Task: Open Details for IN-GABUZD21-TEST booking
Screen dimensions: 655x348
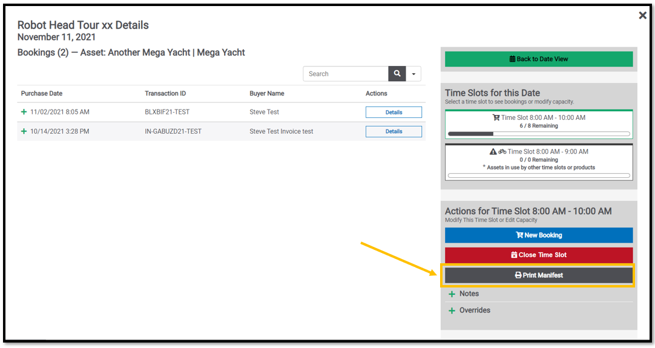Action: coord(393,131)
